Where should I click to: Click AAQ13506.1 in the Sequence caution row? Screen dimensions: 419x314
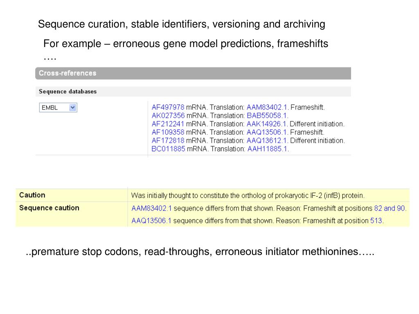tap(151, 221)
